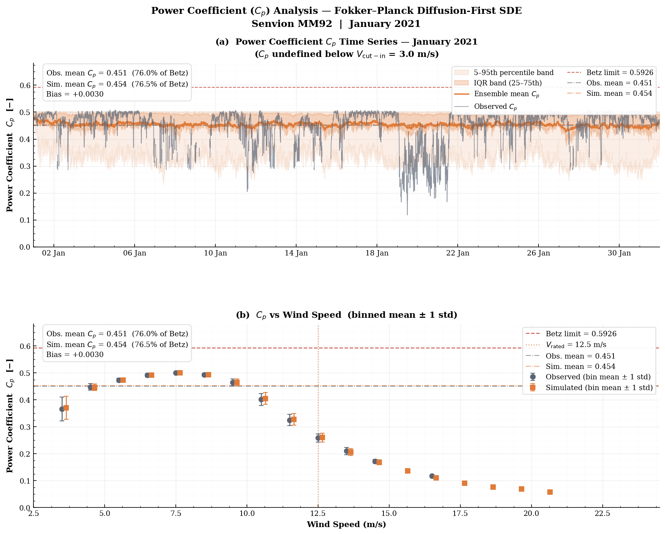Click the '02 Jan' x-axis tick label
Screen dimensions: 665x534
tap(54, 253)
